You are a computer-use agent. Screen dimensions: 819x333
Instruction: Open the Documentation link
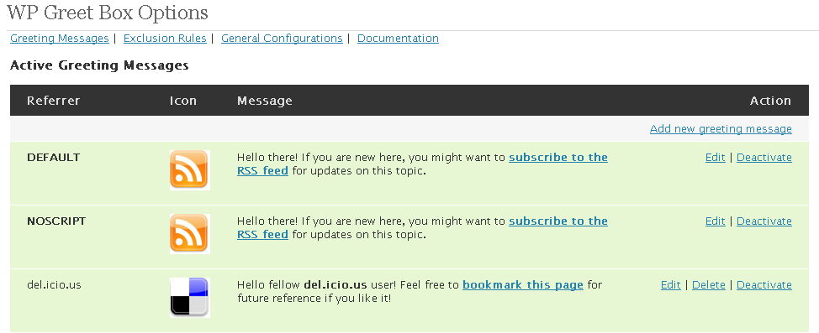pos(398,39)
